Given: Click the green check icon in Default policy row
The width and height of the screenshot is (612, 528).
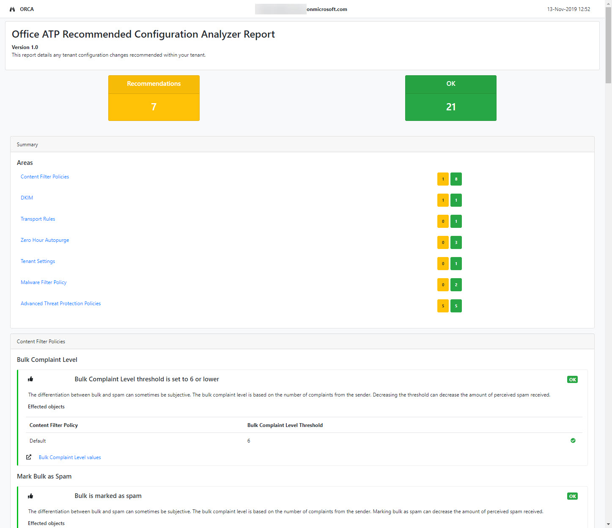Looking at the screenshot, I should tap(573, 440).
